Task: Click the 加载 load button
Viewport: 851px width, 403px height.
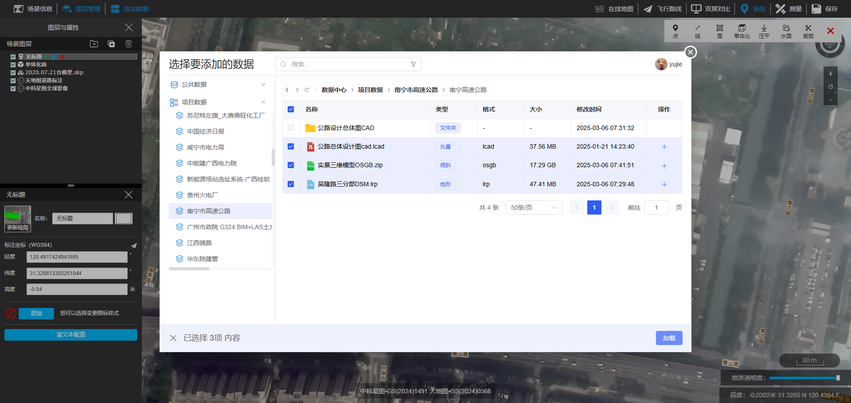Action: coord(669,338)
